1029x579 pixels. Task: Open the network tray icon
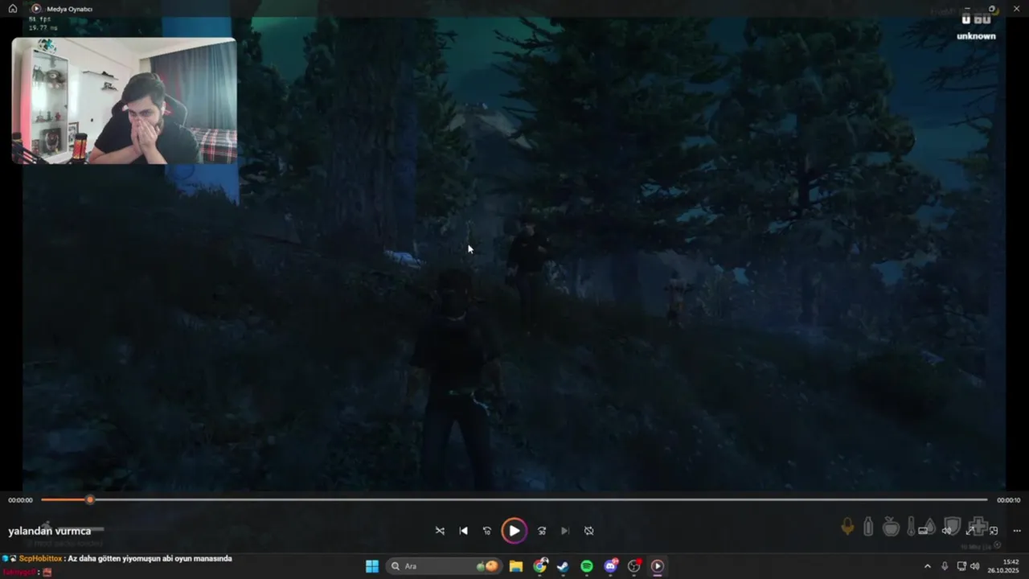pos(961,566)
